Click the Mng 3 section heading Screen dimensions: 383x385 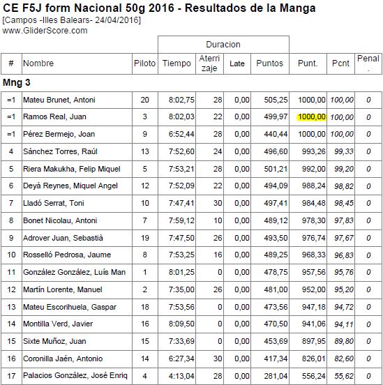[17, 83]
